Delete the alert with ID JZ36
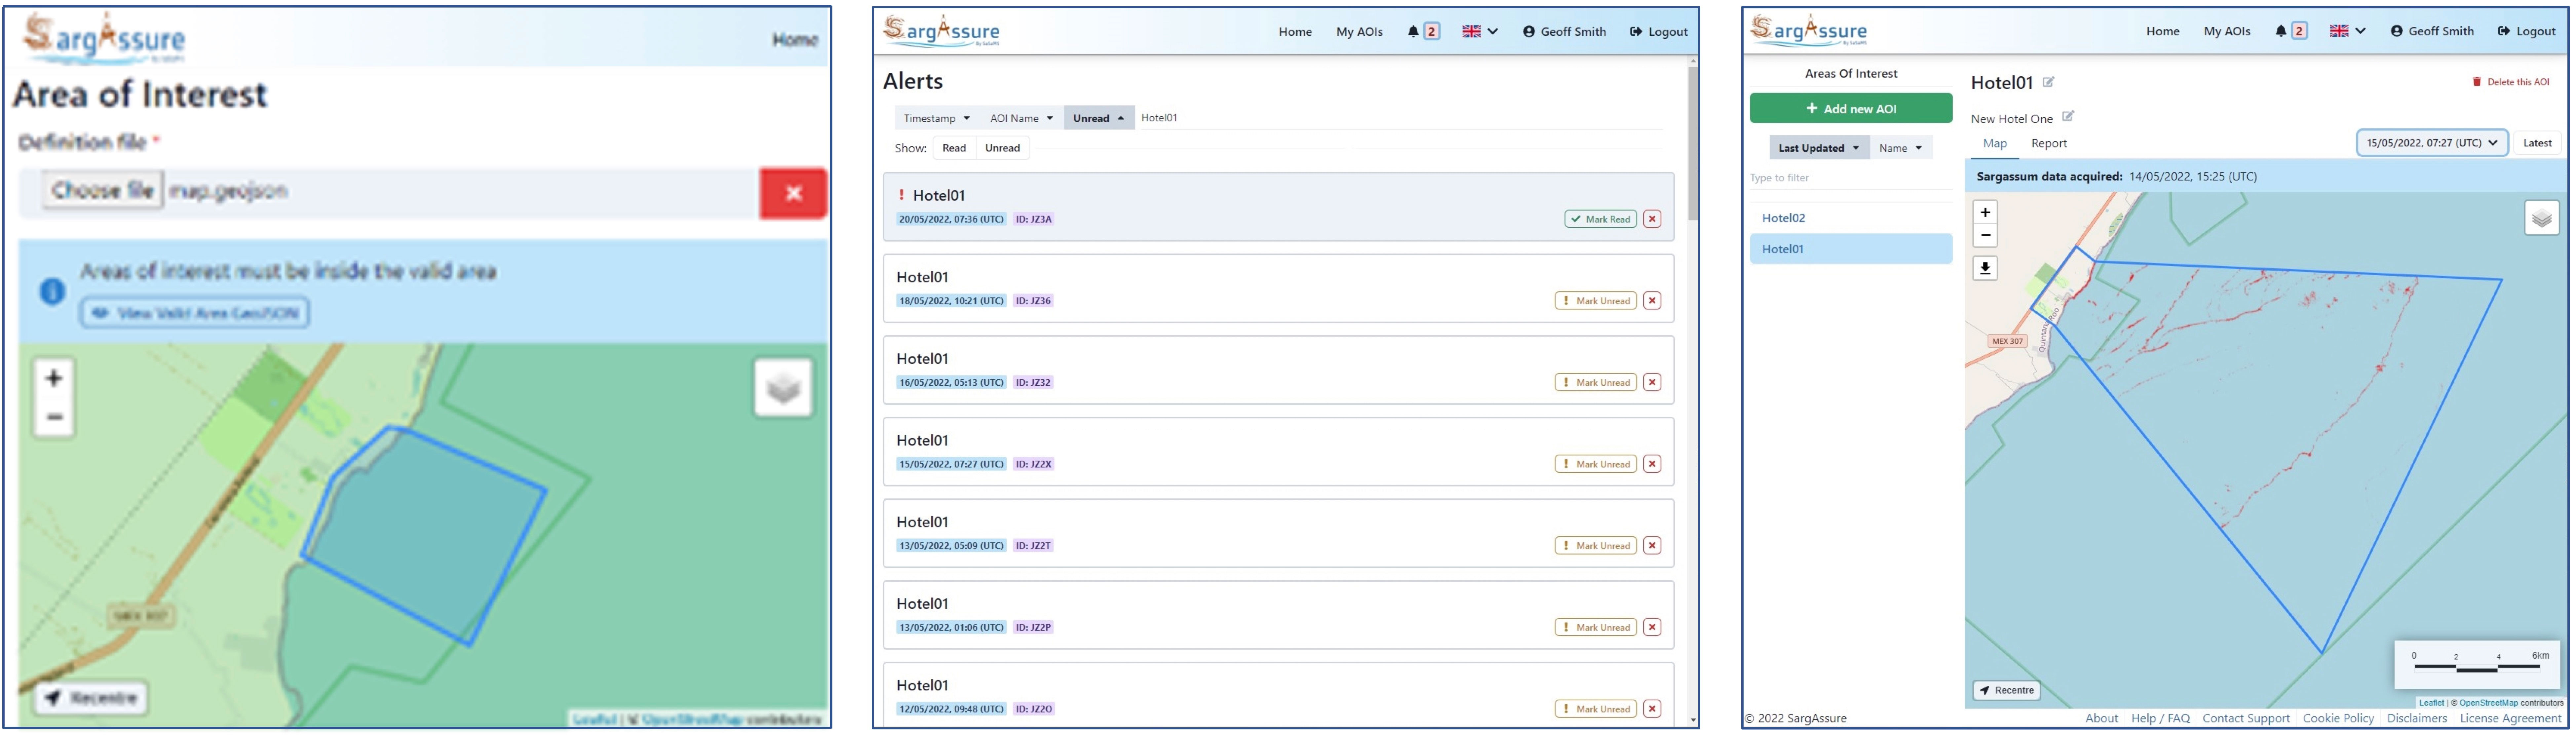2576x736 pixels. point(1652,301)
